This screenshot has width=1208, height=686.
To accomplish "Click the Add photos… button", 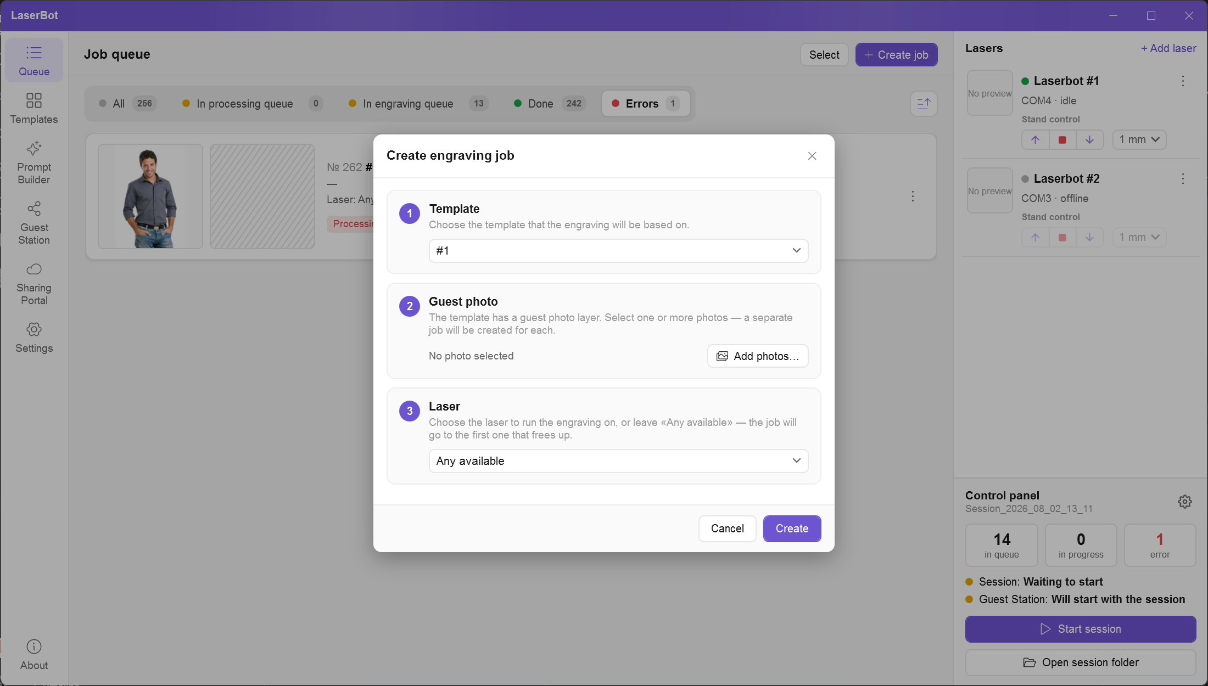I will [x=758, y=356].
